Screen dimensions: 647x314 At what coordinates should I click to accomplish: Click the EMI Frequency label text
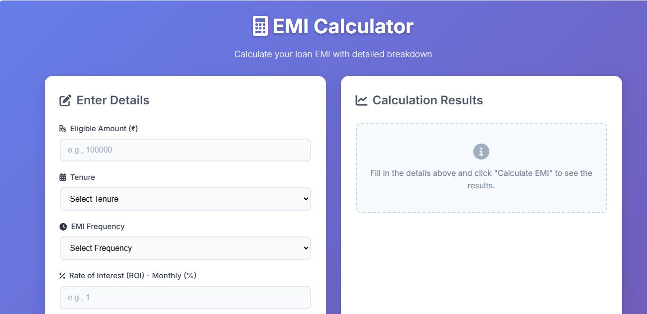click(98, 227)
